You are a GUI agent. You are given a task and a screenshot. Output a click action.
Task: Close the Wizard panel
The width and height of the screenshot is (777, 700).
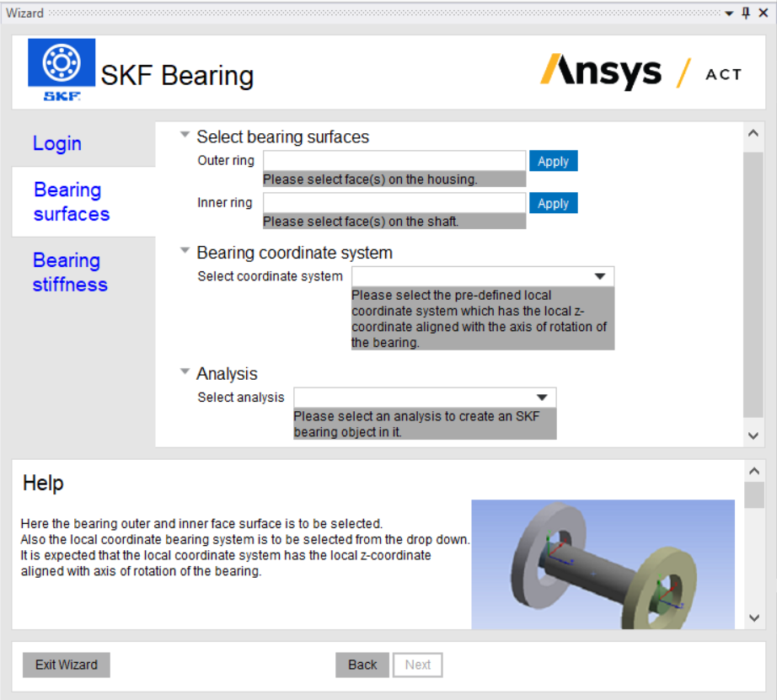pyautogui.click(x=764, y=13)
